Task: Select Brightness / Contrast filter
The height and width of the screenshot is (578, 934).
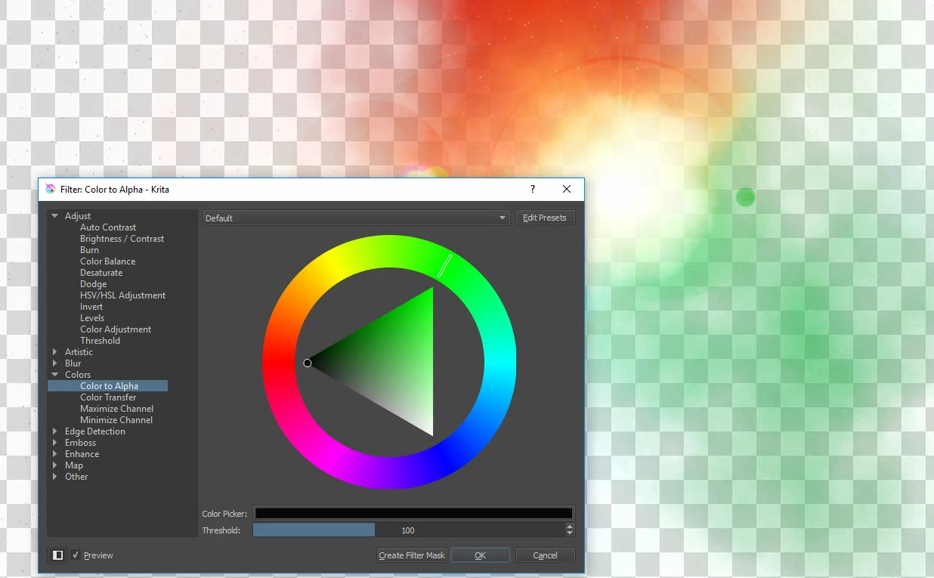Action: [x=122, y=239]
